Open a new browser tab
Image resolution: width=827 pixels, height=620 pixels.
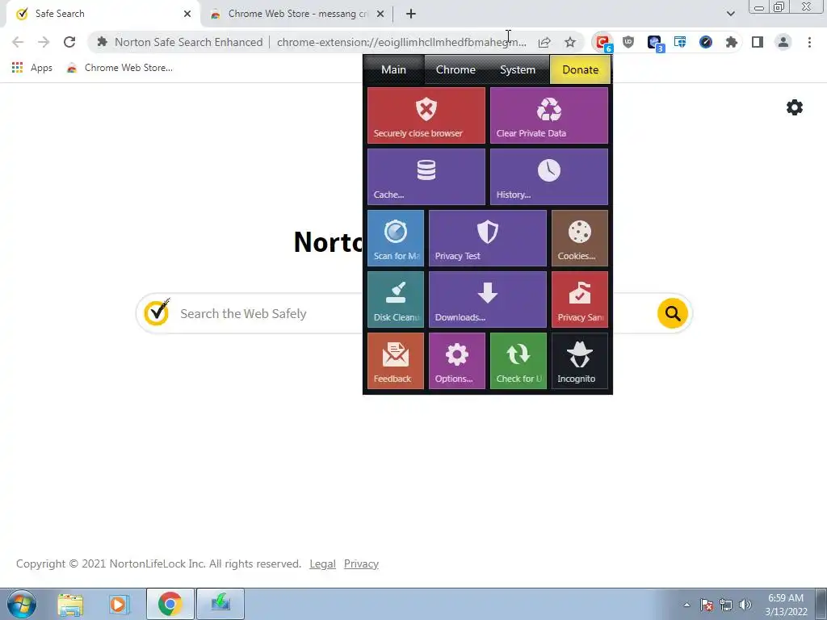(411, 15)
